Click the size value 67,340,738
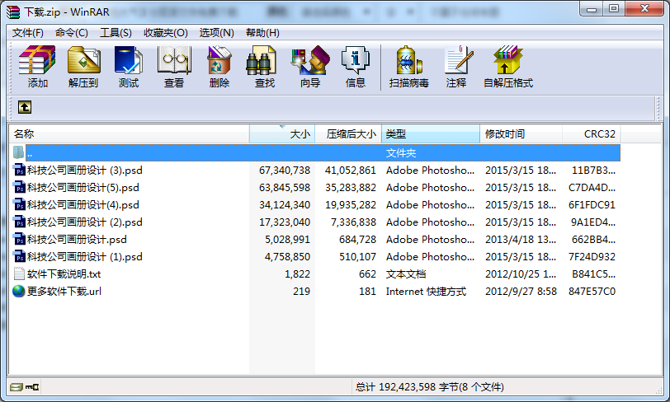Image resolution: width=670 pixels, height=402 pixels. pyautogui.click(x=285, y=171)
